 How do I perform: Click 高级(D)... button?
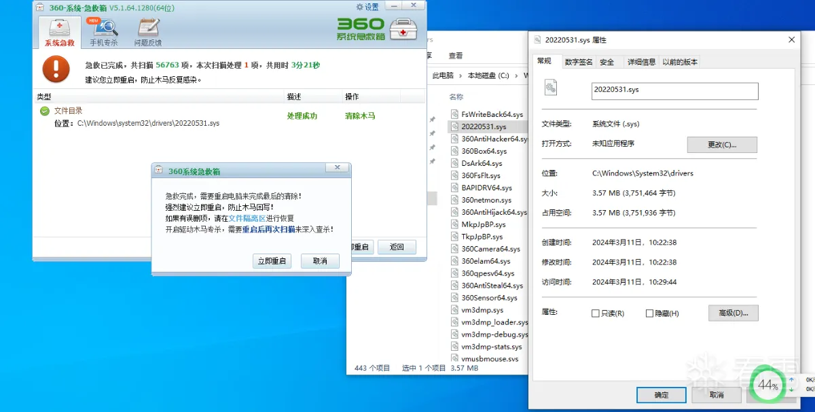click(733, 313)
